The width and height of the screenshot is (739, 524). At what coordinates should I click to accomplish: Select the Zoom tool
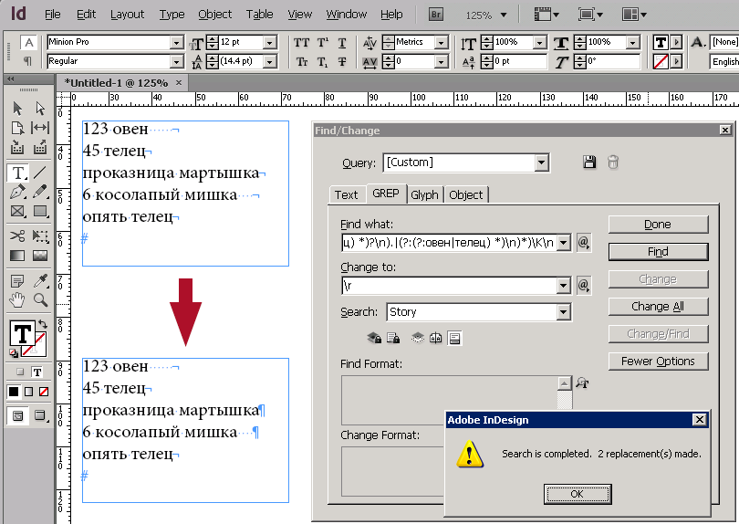coord(40,300)
